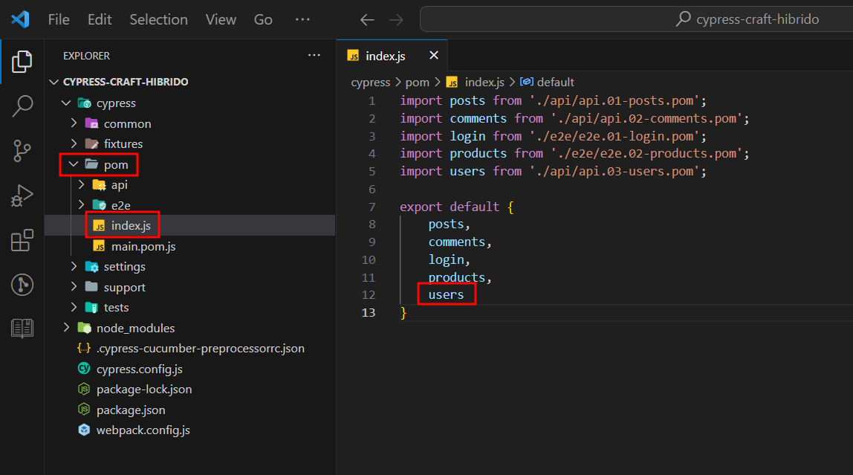Open the Extensions view
Screen dimensions: 853x475
[x=22, y=240]
